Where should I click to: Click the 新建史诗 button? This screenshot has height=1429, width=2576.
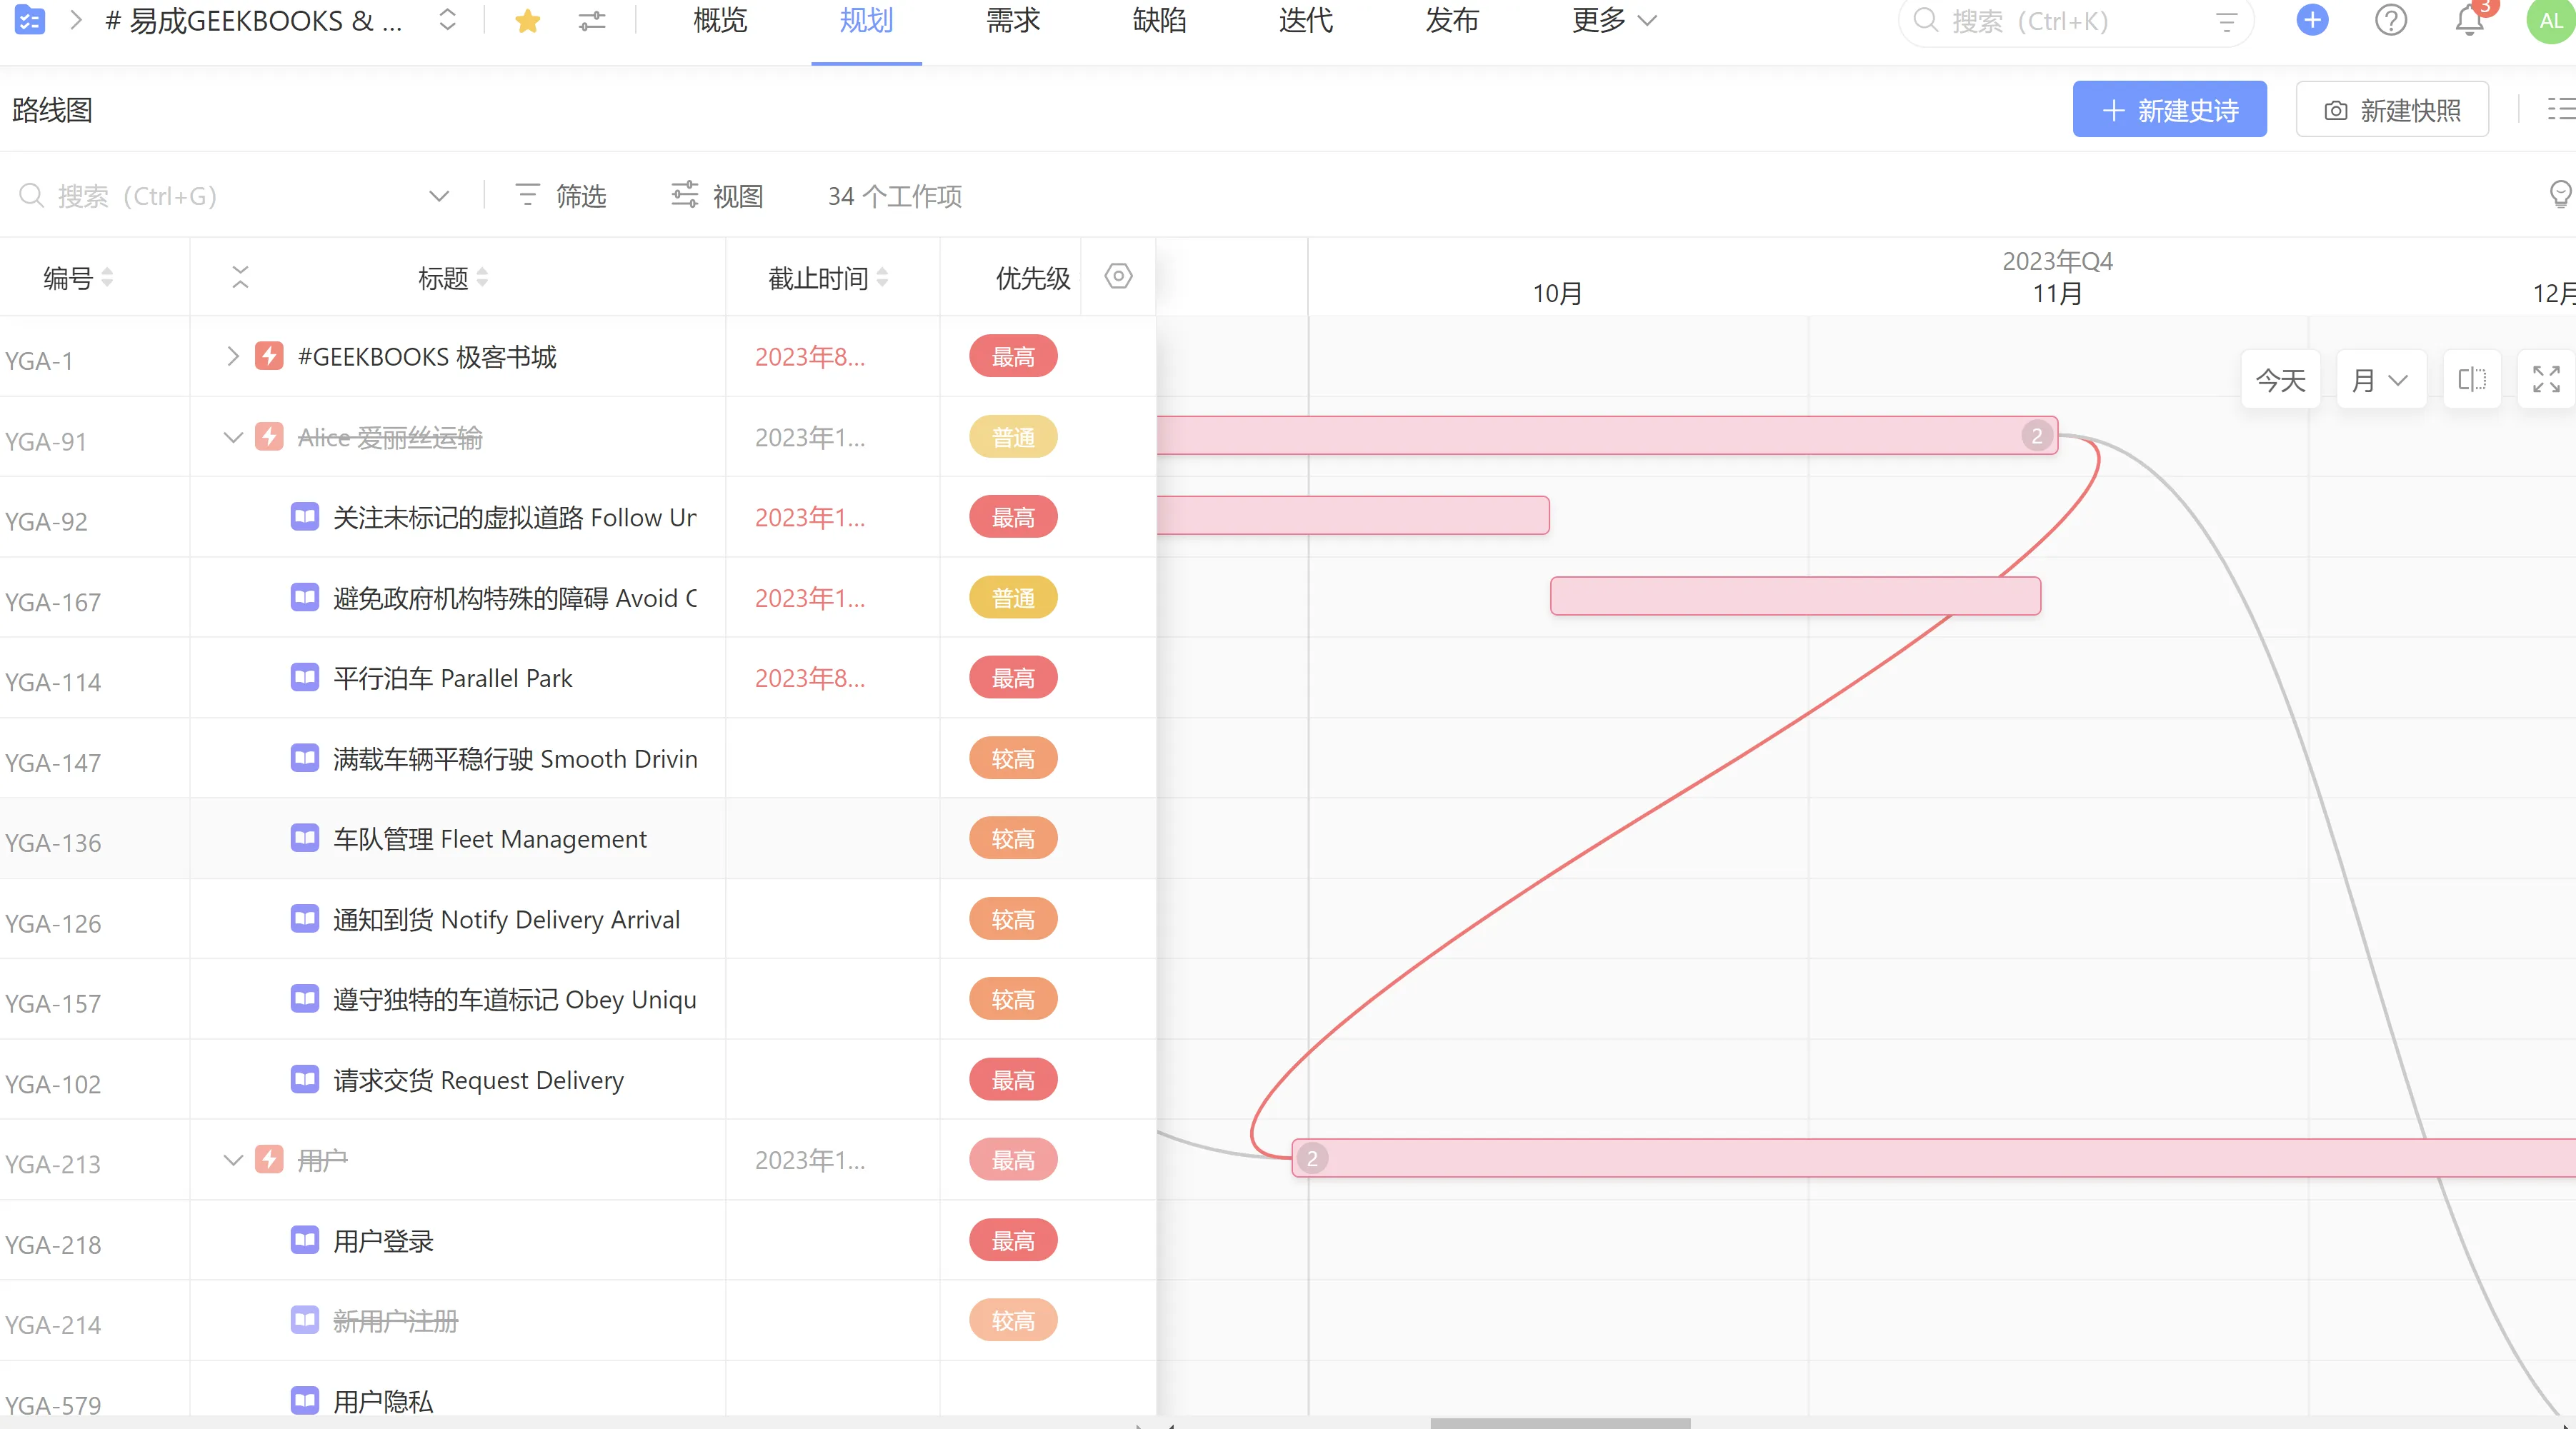pos(2169,110)
